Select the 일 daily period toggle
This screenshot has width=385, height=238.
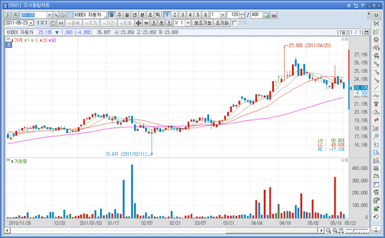112,15
